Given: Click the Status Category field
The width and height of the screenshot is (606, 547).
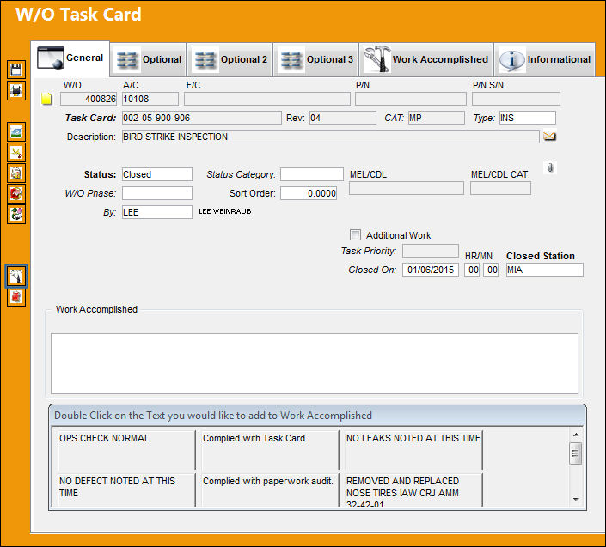Looking at the screenshot, I should tap(312, 174).
